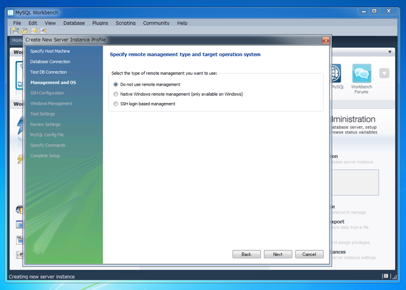
Task: Click the Test DB Connection step
Action: [48, 72]
